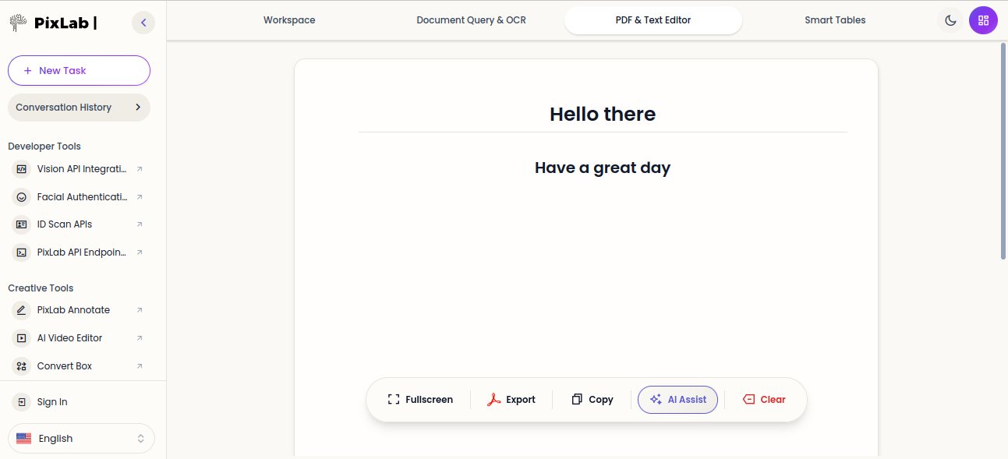This screenshot has width=1008, height=459.
Task: Open the external link arrow beside PixLab API Endpoints
Action: pos(140,252)
